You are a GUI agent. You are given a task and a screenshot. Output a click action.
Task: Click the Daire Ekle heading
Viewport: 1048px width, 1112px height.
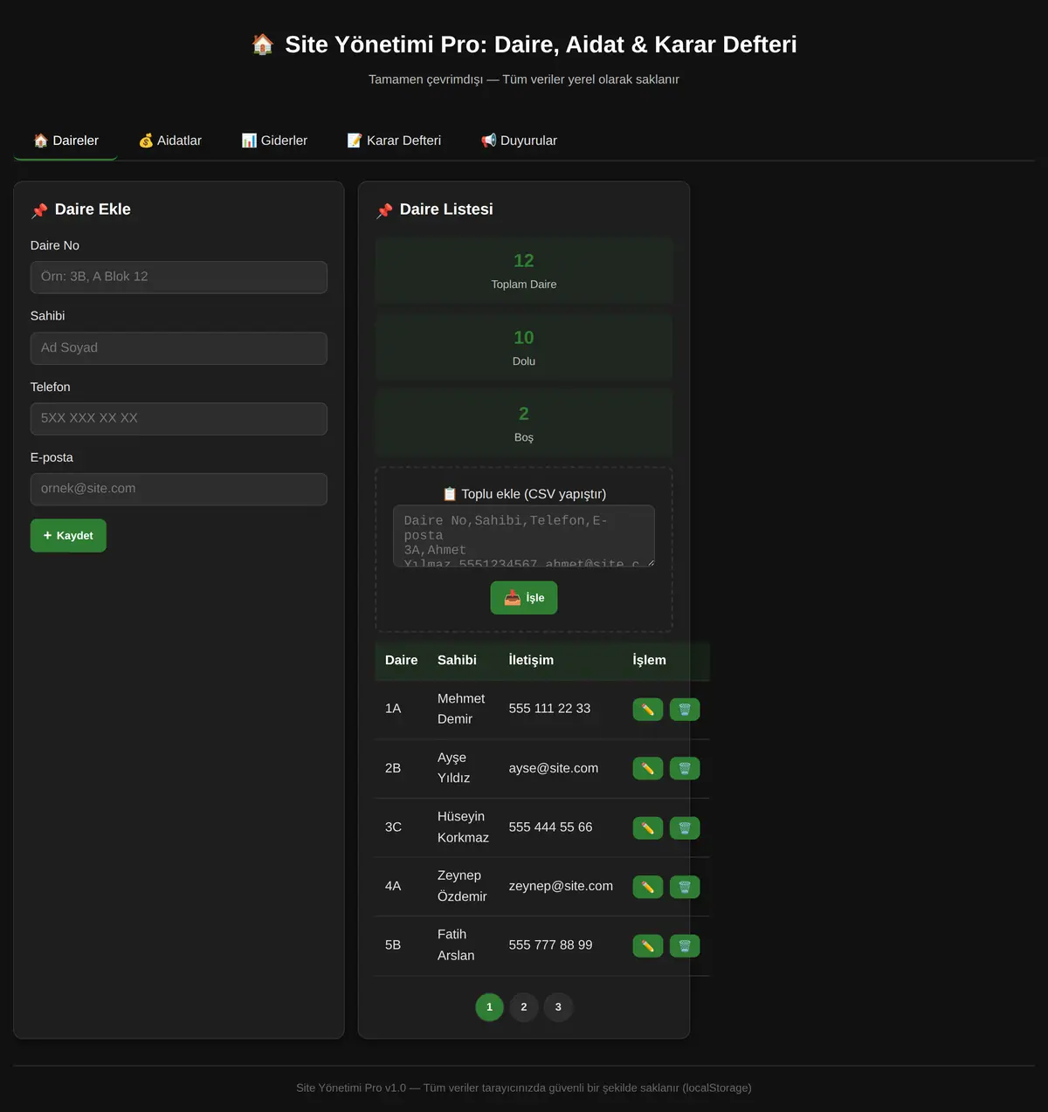pyautogui.click(x=93, y=209)
